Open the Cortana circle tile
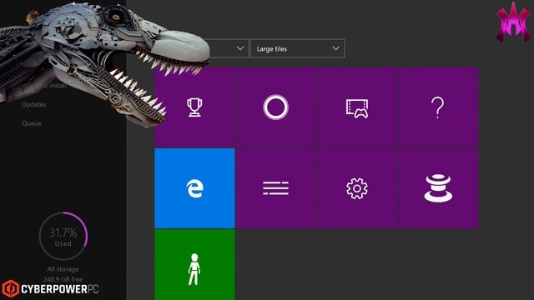The image size is (534, 300). (276, 107)
